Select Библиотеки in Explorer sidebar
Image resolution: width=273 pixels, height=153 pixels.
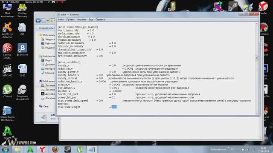(x=47, y=56)
